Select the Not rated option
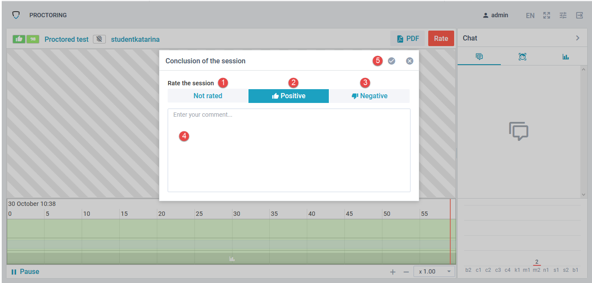Image resolution: width=592 pixels, height=283 pixels. [x=208, y=96]
